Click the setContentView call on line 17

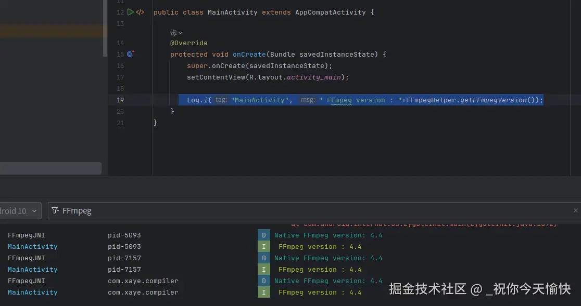click(x=216, y=77)
